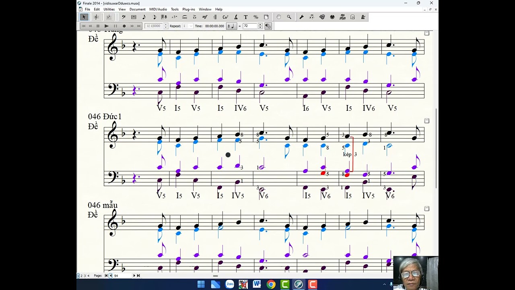Screen dimensions: 515x290
Task: Select the Tempo tool icon
Action: pos(363,17)
